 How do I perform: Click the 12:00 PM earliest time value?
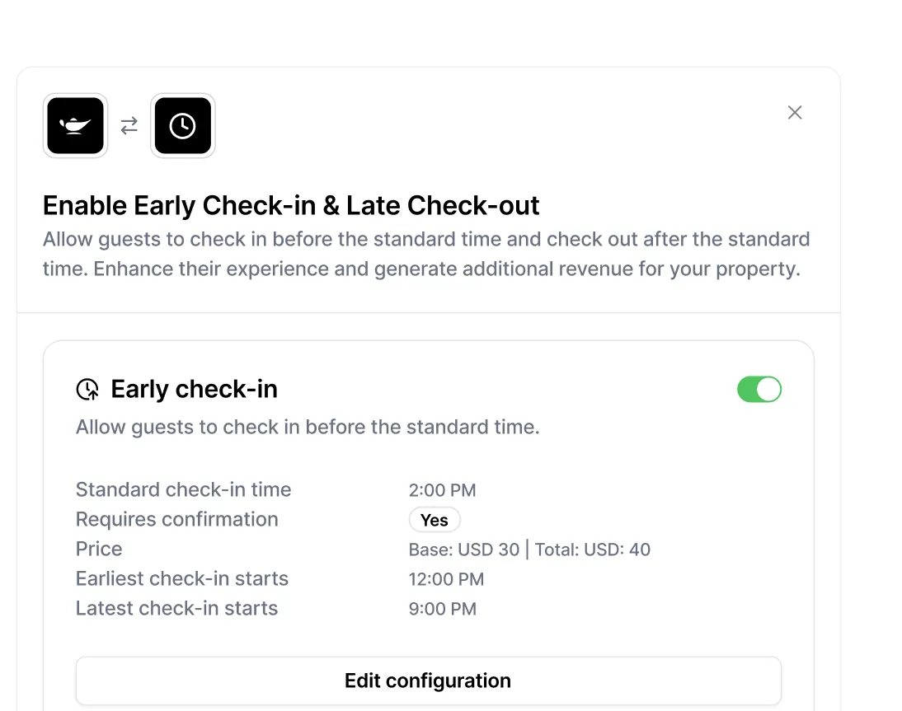pyautogui.click(x=446, y=579)
